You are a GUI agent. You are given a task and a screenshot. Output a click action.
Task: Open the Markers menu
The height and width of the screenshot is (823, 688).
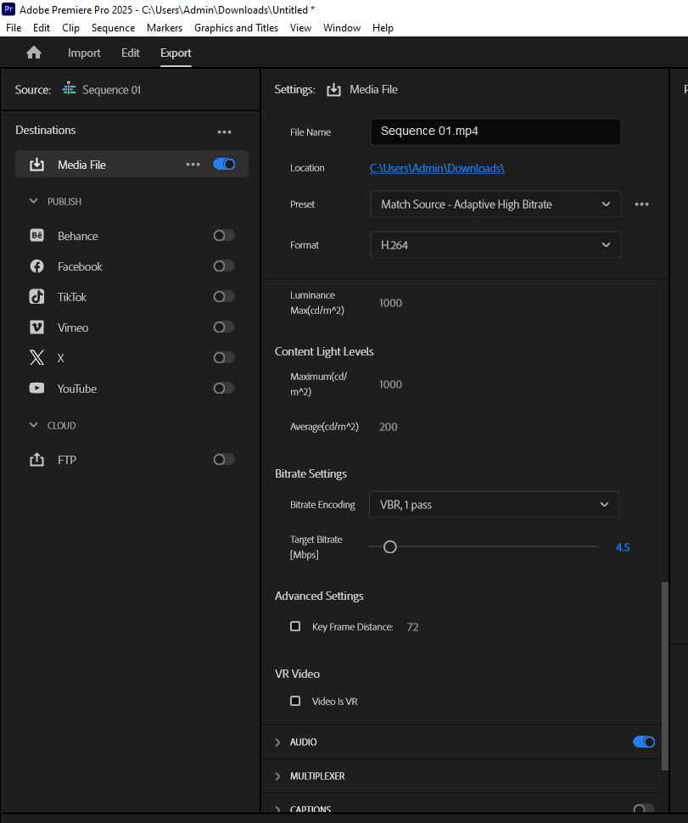click(165, 28)
